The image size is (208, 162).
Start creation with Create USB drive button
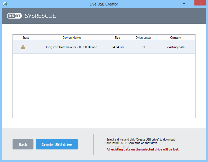click(57, 144)
